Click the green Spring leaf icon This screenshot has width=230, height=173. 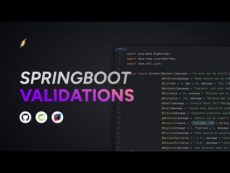point(41,117)
